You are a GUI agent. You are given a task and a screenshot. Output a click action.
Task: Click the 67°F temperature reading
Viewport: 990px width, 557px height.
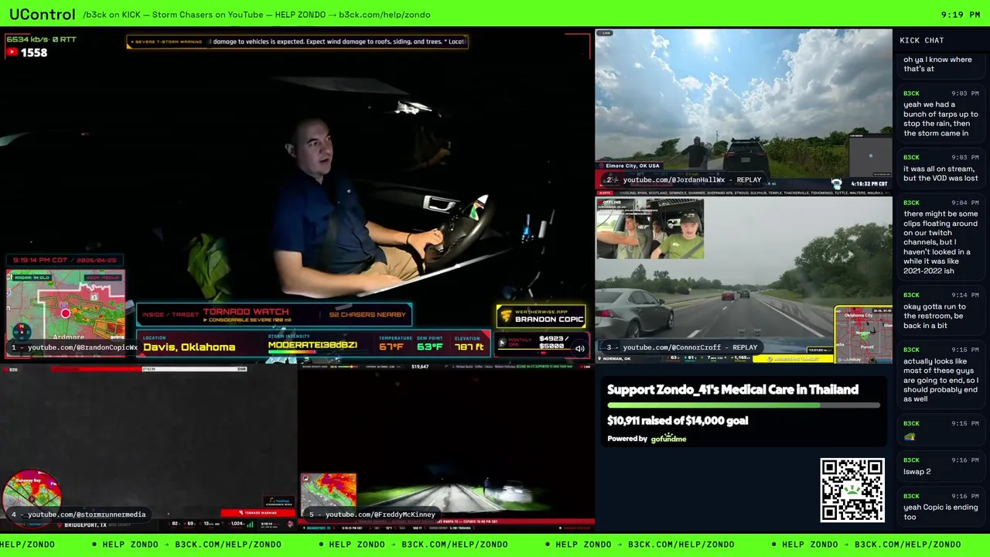tap(391, 347)
